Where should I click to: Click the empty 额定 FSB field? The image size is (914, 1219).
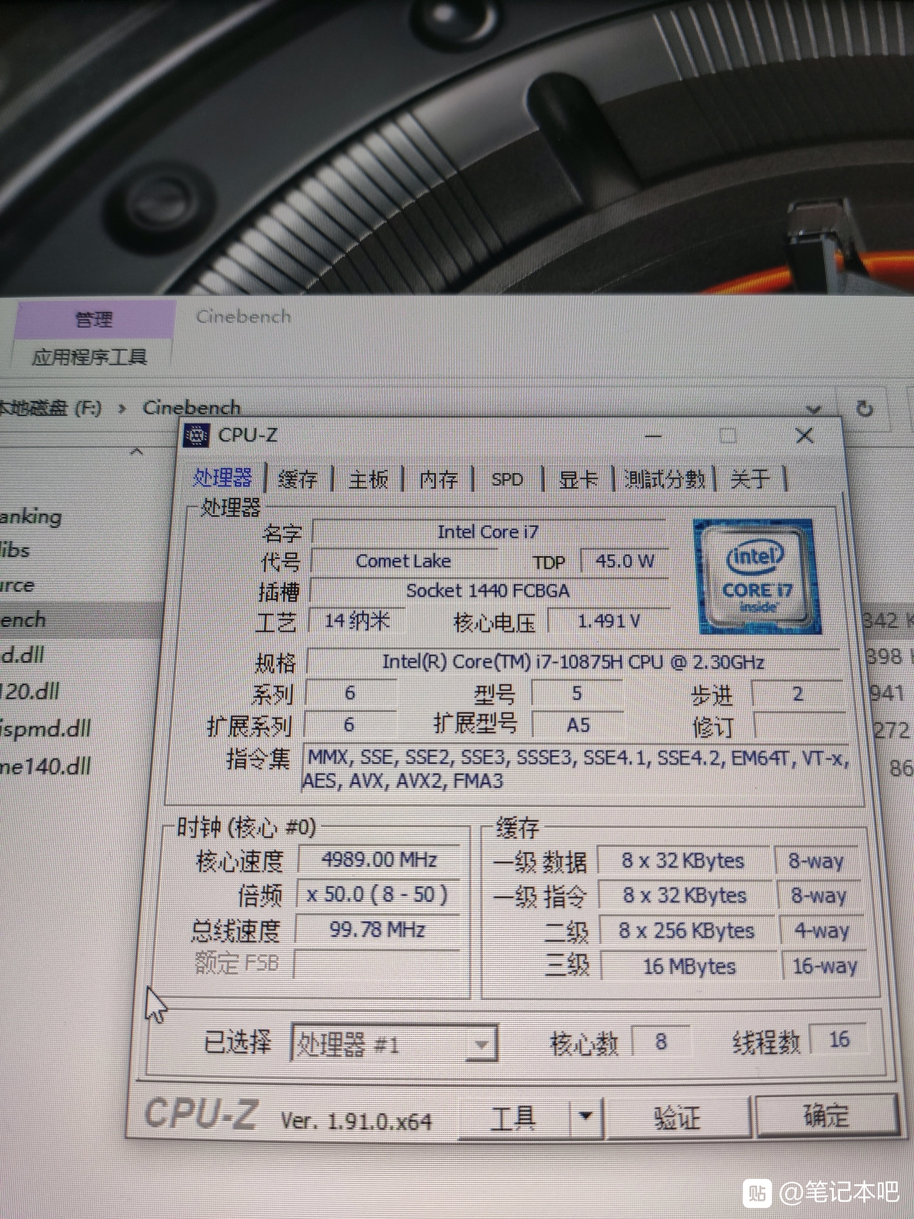(x=376, y=964)
